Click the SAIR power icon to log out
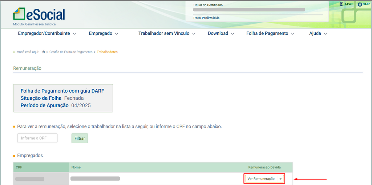The width and height of the screenshot is (372, 185). pyautogui.click(x=360, y=4)
